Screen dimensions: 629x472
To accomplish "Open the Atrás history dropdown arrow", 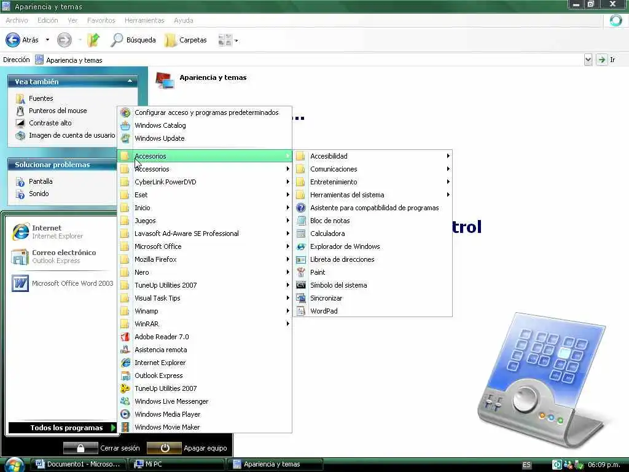I will point(47,40).
